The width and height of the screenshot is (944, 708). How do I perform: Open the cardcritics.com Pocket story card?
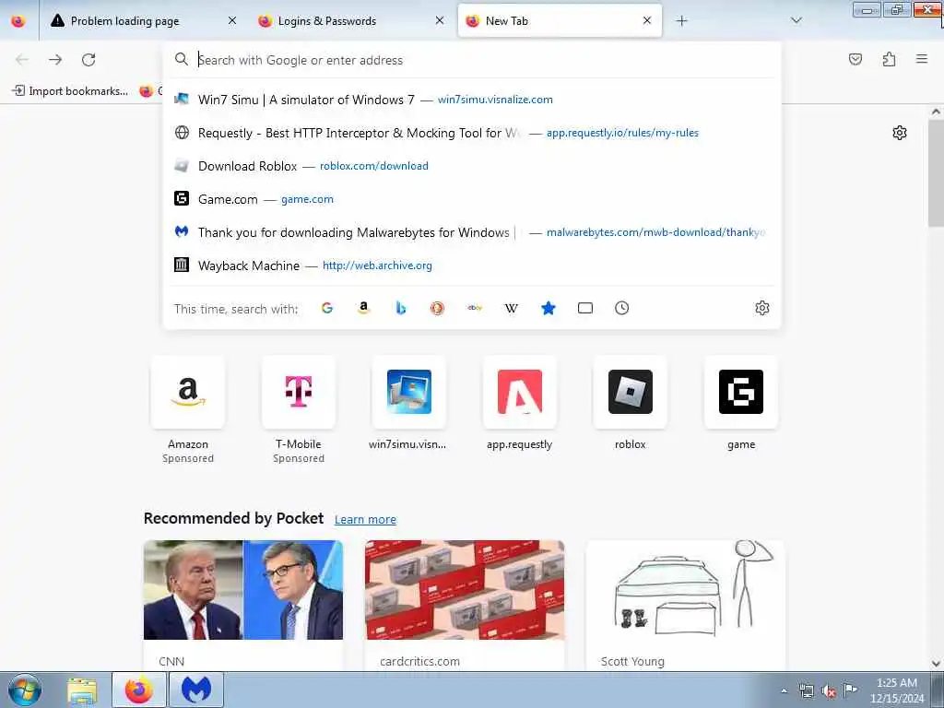pos(465,605)
